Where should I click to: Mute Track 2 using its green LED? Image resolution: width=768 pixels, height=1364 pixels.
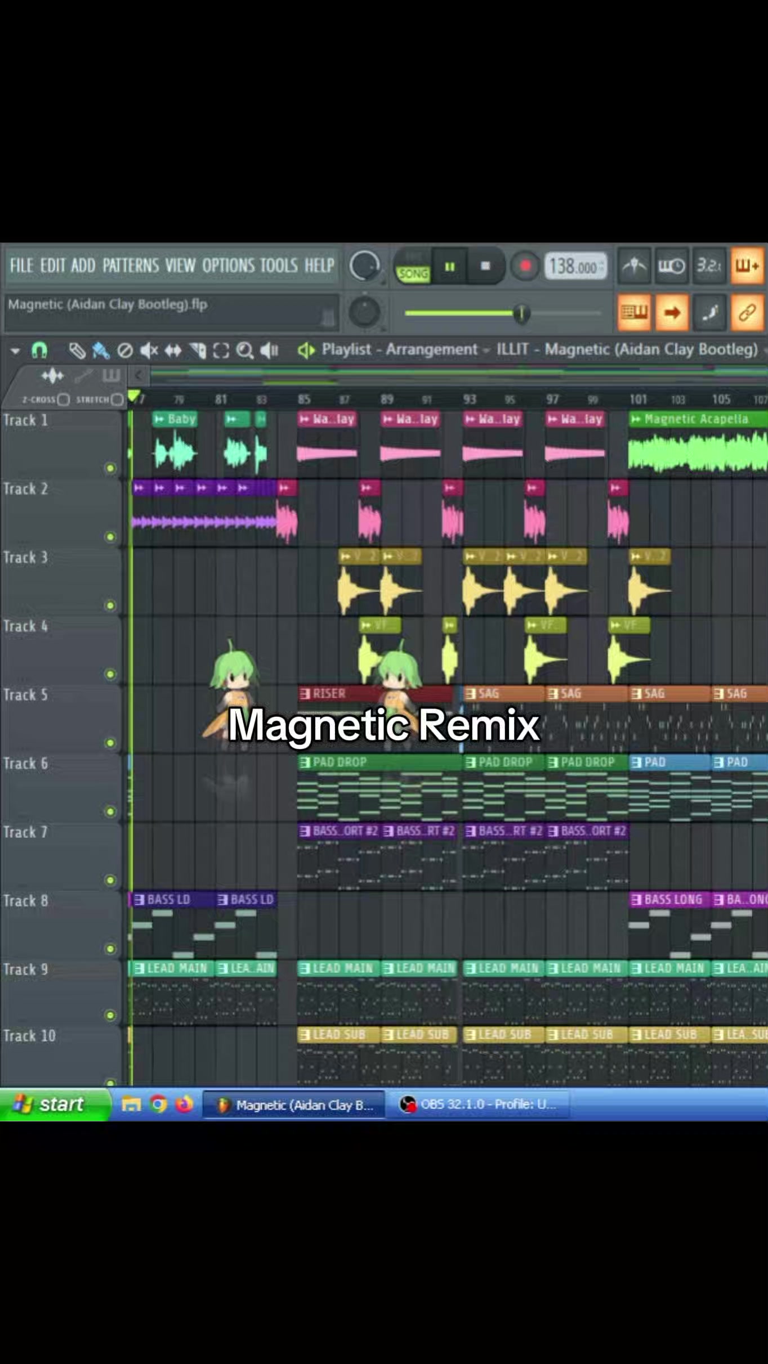click(110, 537)
